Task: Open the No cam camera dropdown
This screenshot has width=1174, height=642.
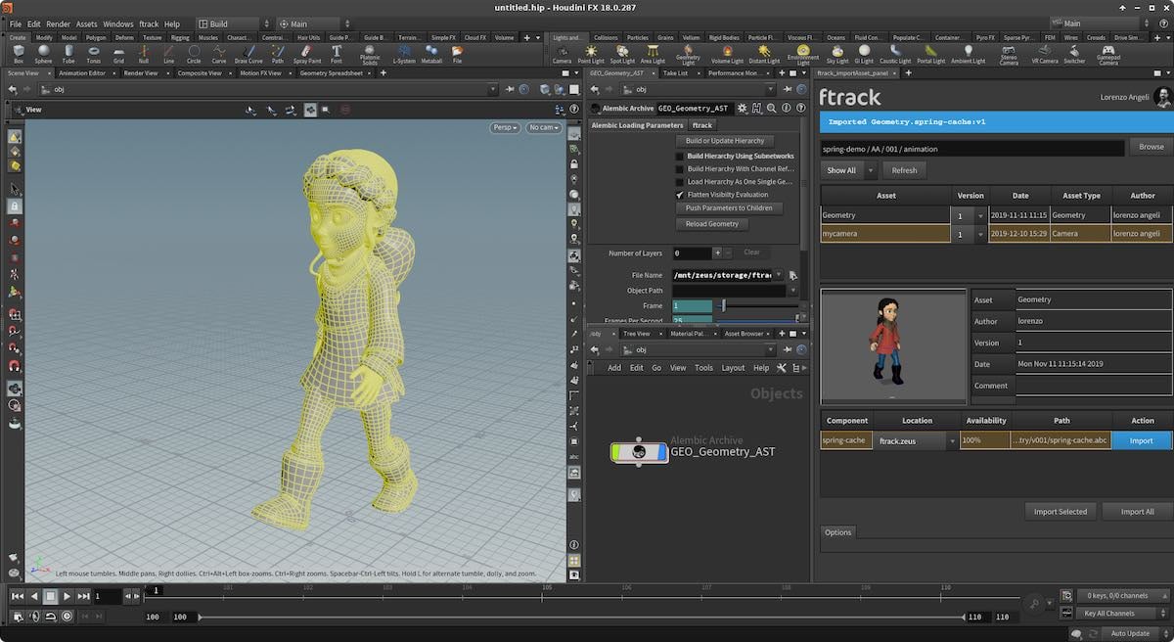Action: [544, 127]
